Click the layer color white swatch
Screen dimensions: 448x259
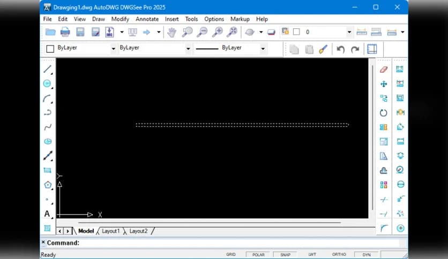[296, 32]
